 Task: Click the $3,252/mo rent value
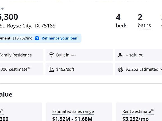coord(136,119)
